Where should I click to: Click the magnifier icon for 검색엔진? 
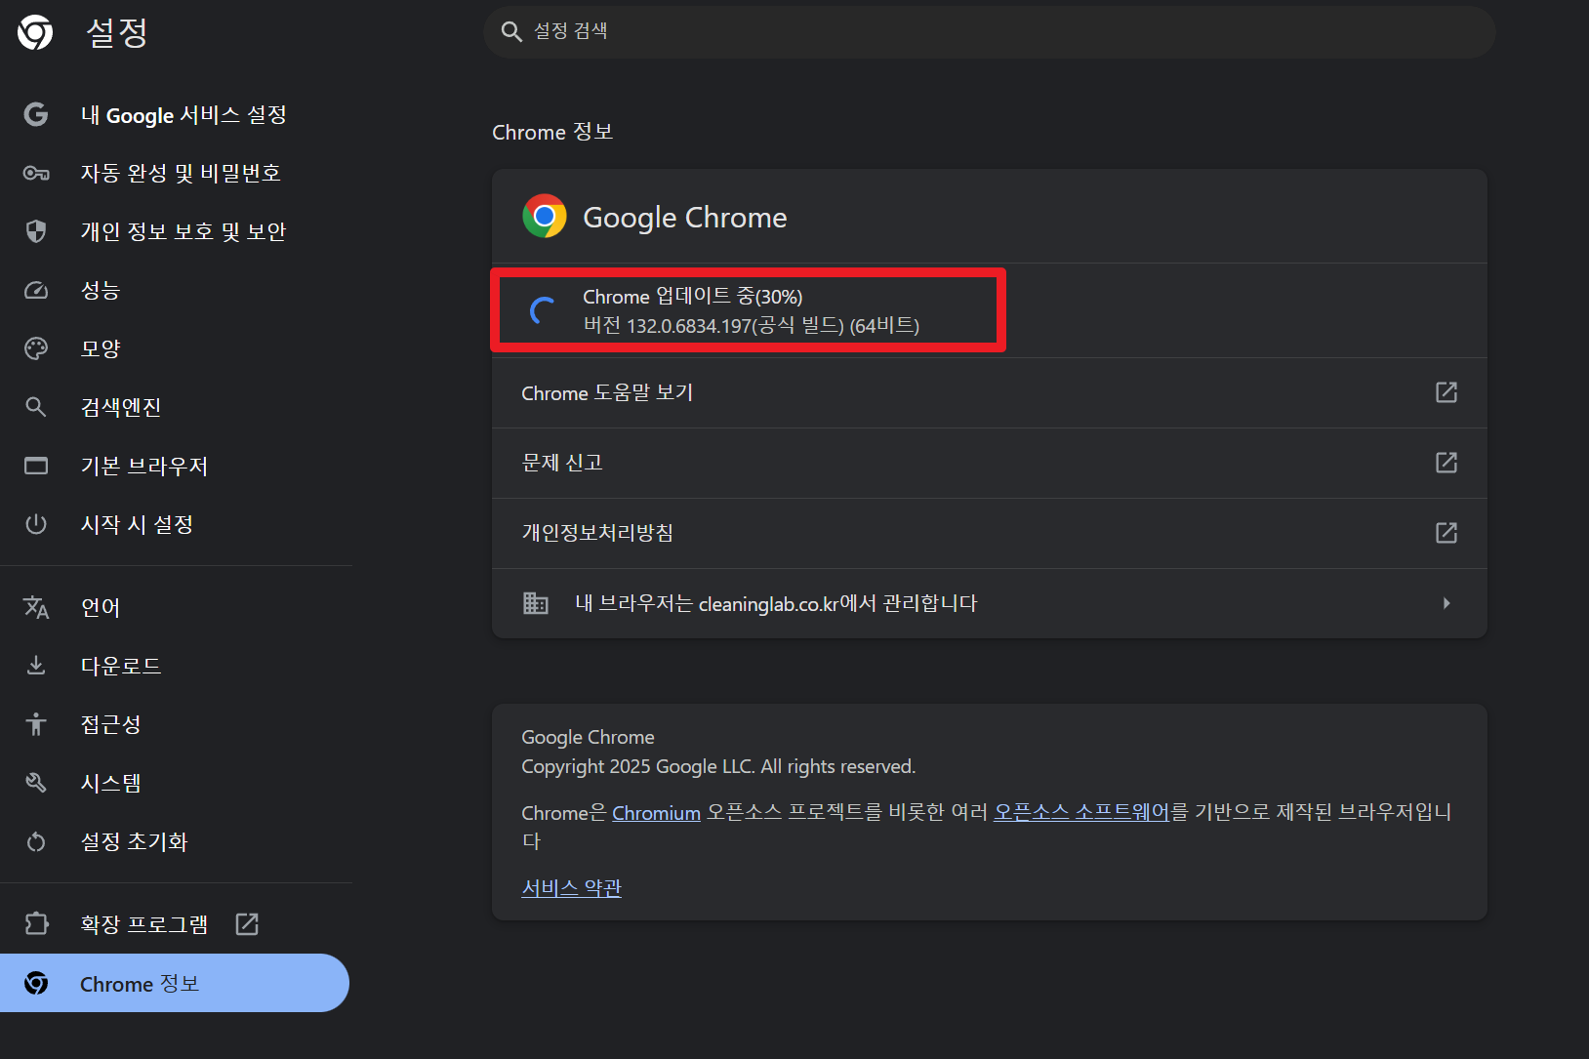click(36, 407)
